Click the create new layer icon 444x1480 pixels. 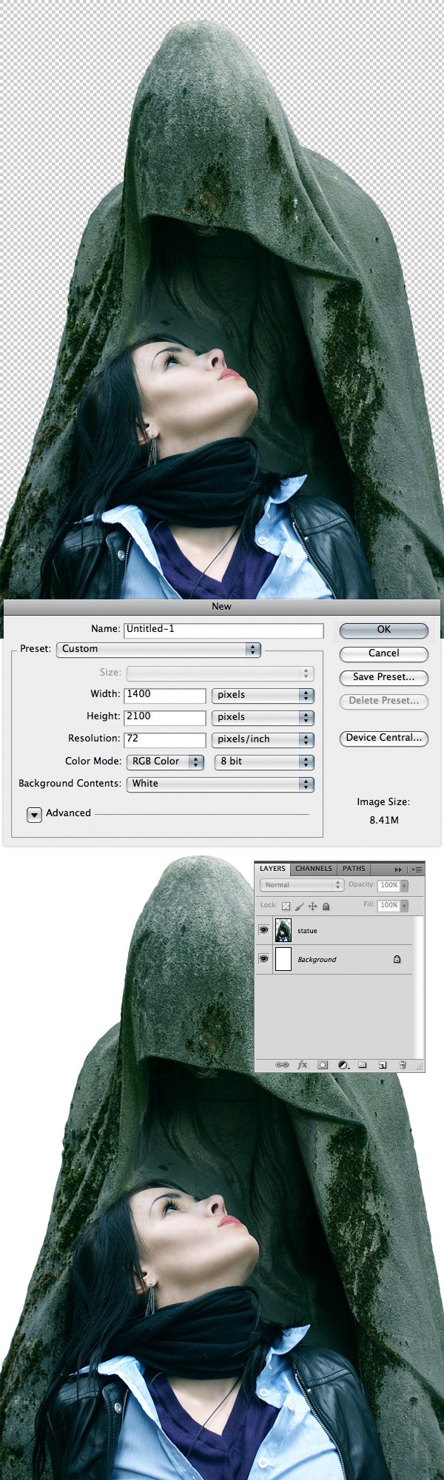(x=383, y=1065)
